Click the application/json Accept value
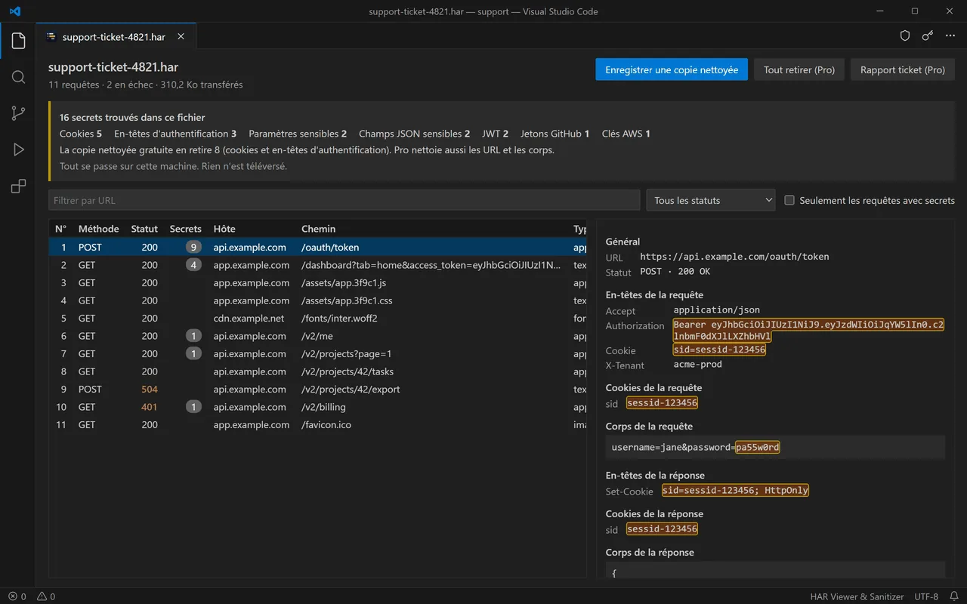967x604 pixels. [717, 310]
